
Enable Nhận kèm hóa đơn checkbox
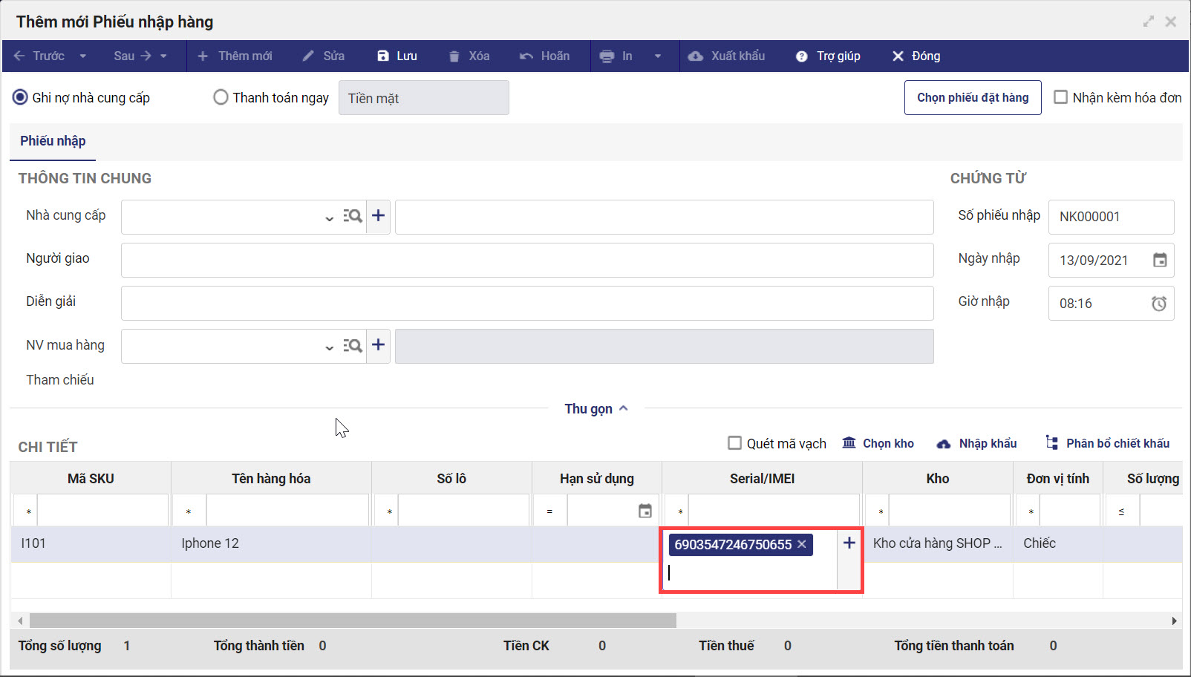(1061, 97)
